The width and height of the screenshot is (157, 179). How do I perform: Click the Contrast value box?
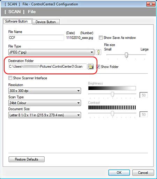144,114
